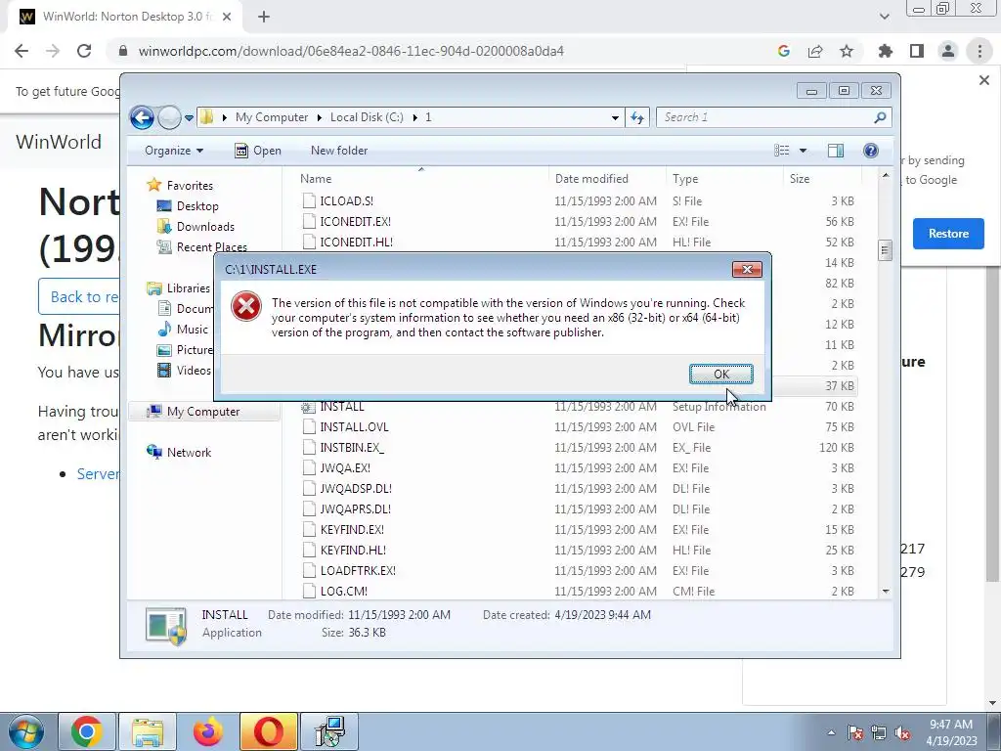Close the C:\1\INSTALL.EXE error dialog
Screen dimensions: 1001x751
click(746, 270)
